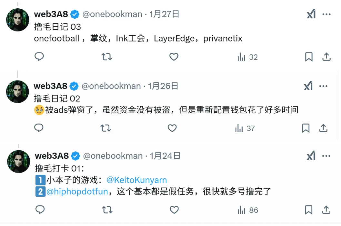The image size is (341, 226).
Task: Bookmark the 1月27日 tweet
Action: coord(309,57)
